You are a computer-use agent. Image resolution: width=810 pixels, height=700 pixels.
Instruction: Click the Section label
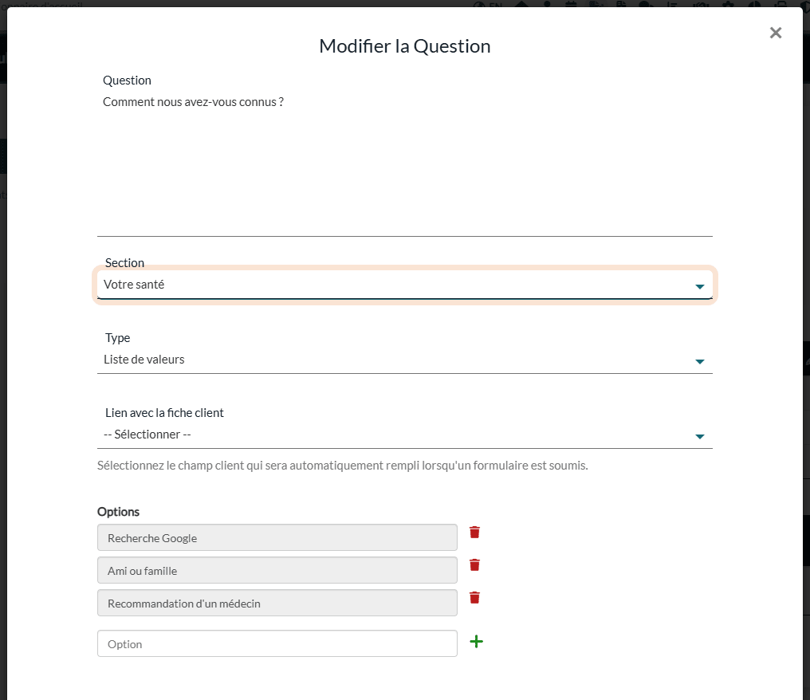pyautogui.click(x=124, y=263)
